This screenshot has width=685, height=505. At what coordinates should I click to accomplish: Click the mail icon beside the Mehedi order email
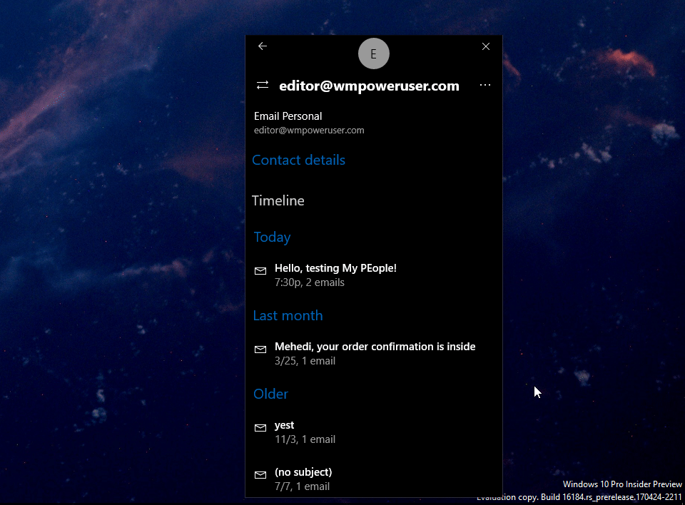click(260, 349)
